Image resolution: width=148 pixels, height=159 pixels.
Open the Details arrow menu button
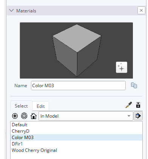138,116
